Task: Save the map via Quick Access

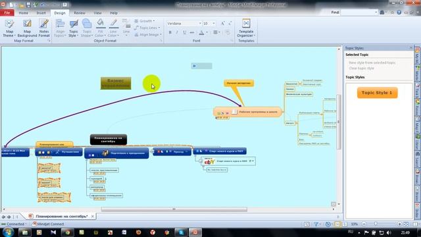Action: [28, 5]
